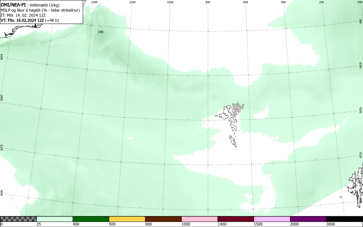Pick the light purple 1500–2000 legend swatch

(272, 219)
